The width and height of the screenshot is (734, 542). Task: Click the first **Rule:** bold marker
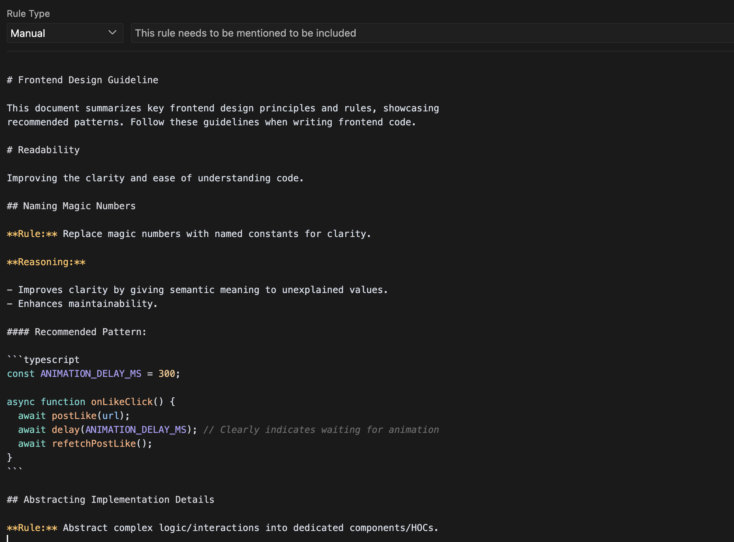[32, 234]
